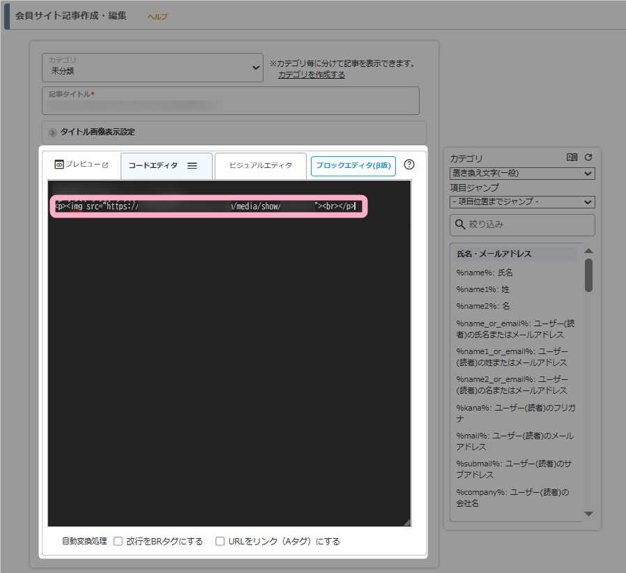Switch to the ビジュアルエディタ tab
The height and width of the screenshot is (573, 626).
(x=260, y=166)
